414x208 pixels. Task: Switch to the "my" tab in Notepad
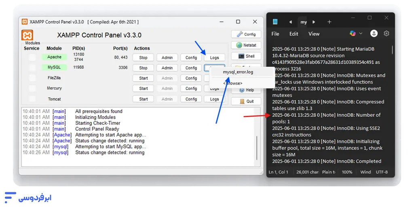pyautogui.click(x=304, y=22)
